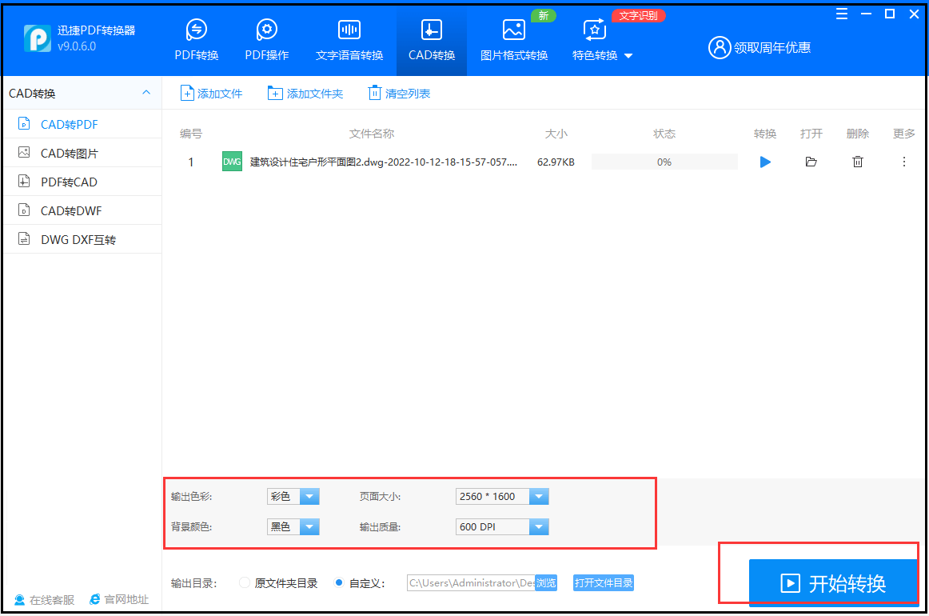Select PDF转CAD in sidebar
Image resolution: width=929 pixels, height=616 pixels.
[82, 182]
